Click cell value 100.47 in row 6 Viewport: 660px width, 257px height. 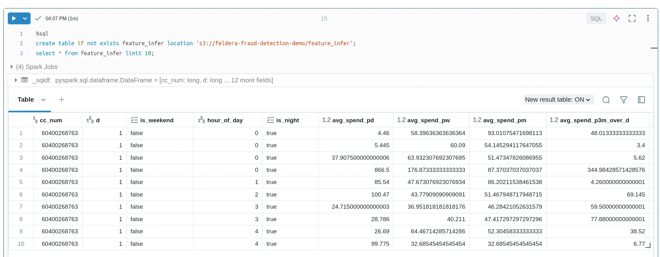pyautogui.click(x=380, y=195)
